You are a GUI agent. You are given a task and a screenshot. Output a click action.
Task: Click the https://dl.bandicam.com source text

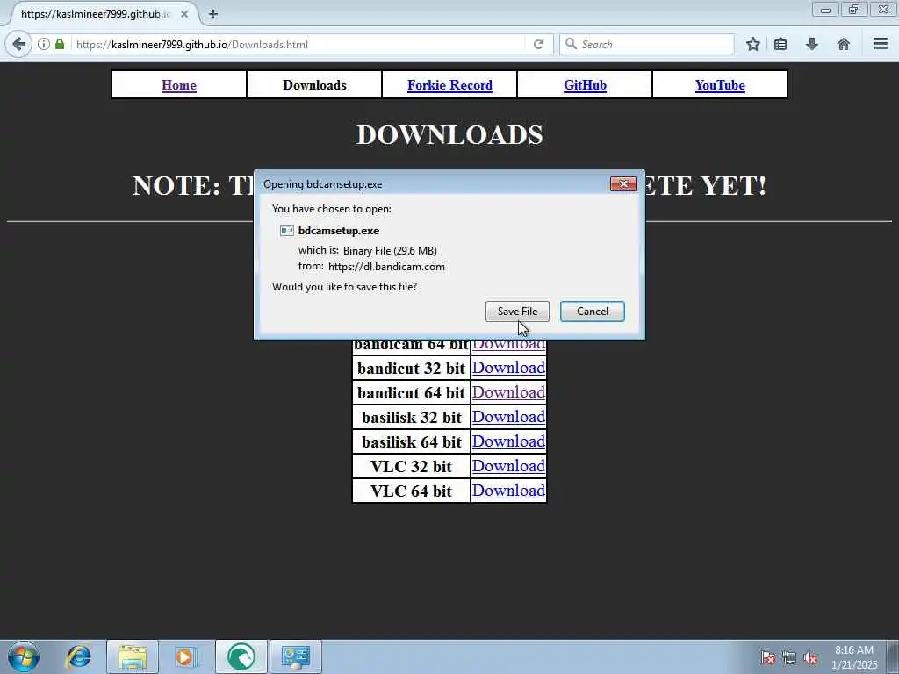click(x=386, y=267)
